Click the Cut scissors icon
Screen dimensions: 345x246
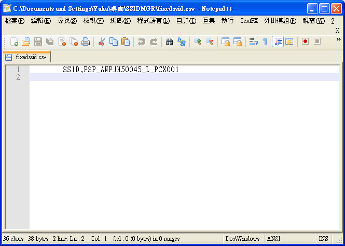coord(102,42)
